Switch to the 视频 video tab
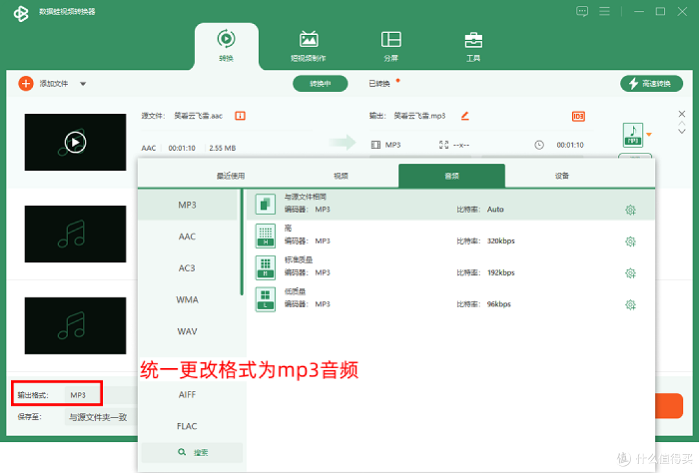Screen dimensions: 699x473 tap(340, 175)
